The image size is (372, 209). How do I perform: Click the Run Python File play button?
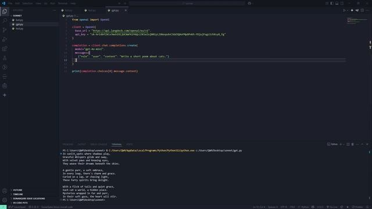(344, 10)
